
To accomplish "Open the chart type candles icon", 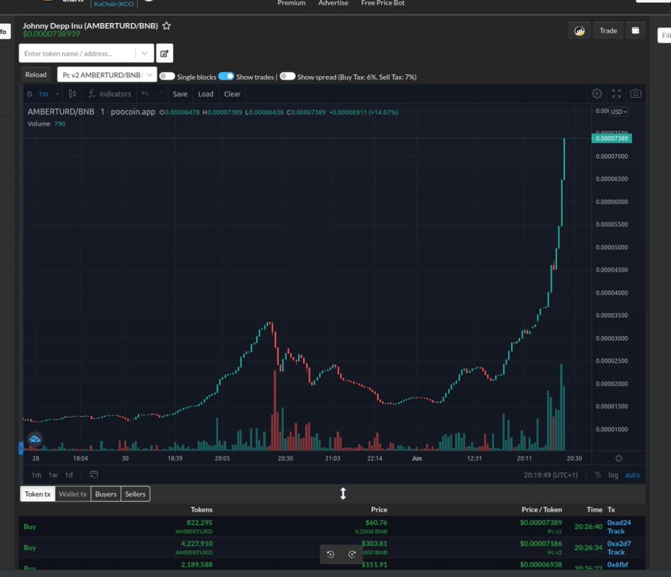I will point(72,94).
